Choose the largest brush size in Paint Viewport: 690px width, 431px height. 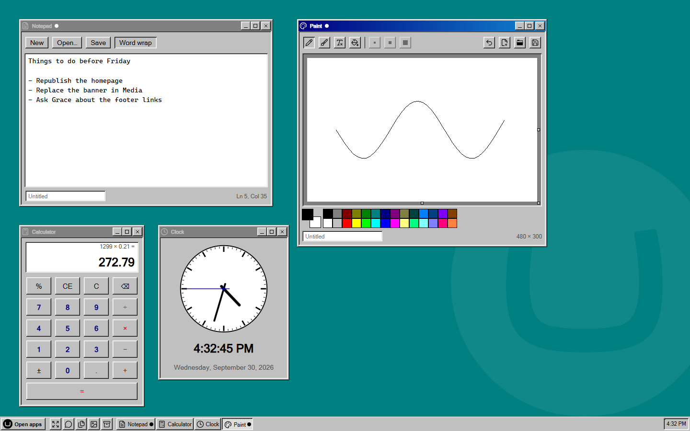click(x=405, y=43)
